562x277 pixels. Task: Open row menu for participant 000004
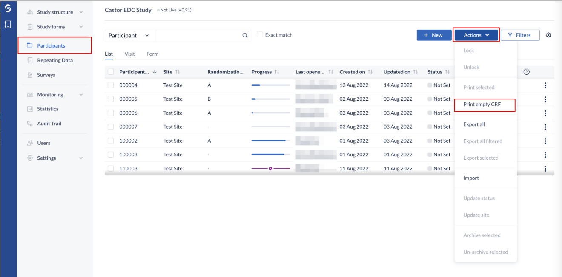click(545, 85)
